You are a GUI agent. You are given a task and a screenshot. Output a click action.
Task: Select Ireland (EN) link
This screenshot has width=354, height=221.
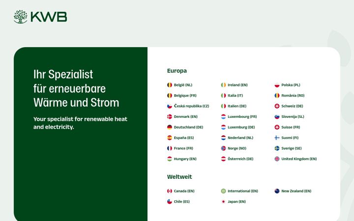coord(237,85)
